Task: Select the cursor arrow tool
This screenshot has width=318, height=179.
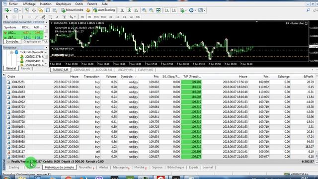Action: pos(7,17)
